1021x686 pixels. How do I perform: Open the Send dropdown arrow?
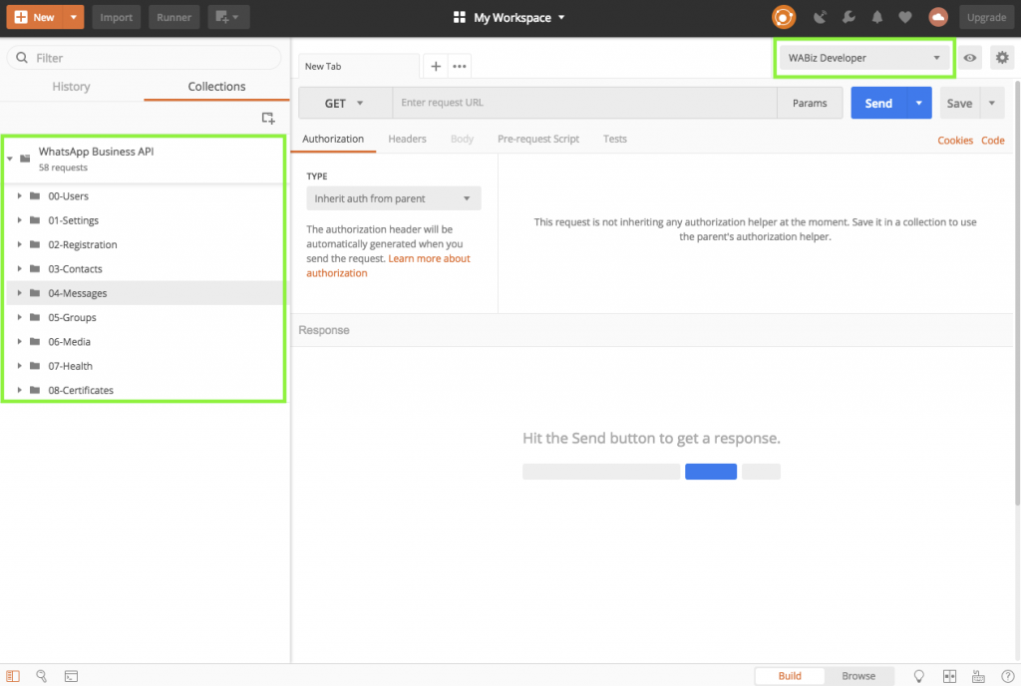(918, 103)
